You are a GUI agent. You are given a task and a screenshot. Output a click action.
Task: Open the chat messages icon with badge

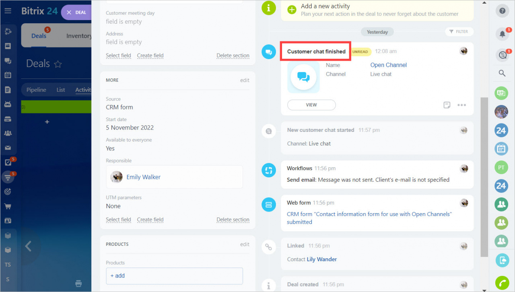click(502, 56)
